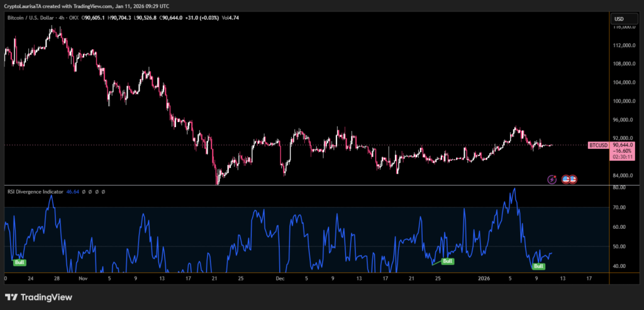
Task: Click the Bull marker near Dec 25
Action: click(447, 261)
